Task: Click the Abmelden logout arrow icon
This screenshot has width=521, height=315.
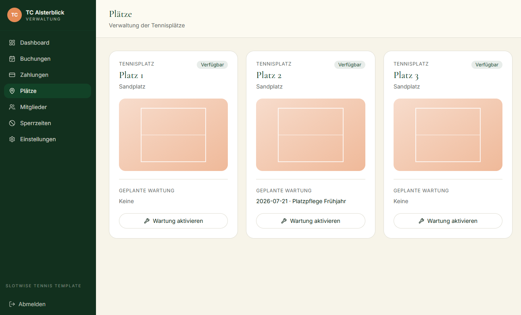Action: 12,304
